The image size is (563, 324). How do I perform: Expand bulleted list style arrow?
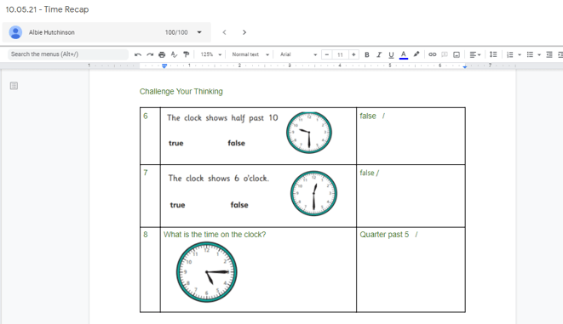pyautogui.click(x=539, y=54)
